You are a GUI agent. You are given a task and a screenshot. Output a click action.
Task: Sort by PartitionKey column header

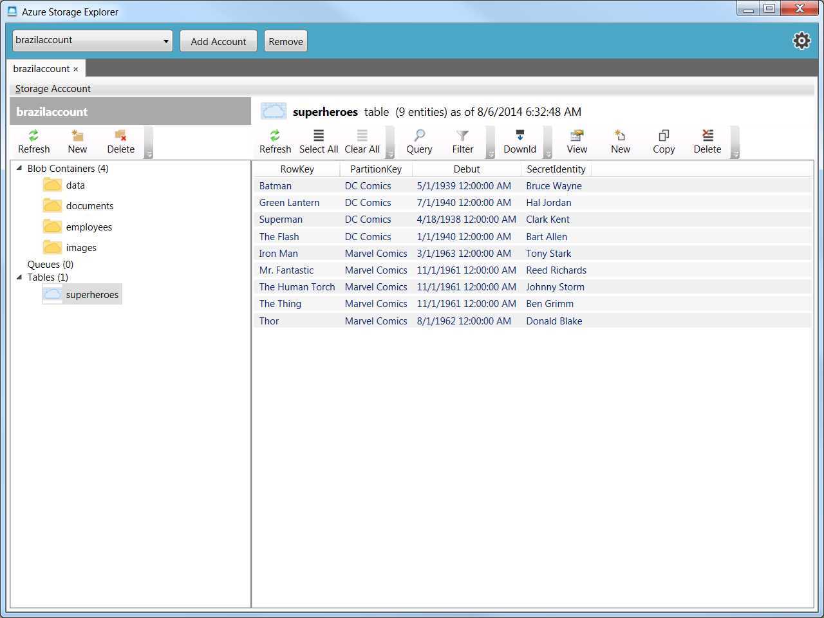[376, 169]
